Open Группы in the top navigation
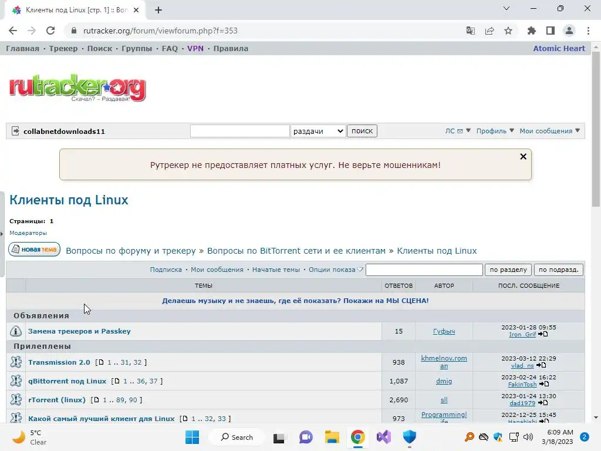601x451 pixels. point(137,48)
